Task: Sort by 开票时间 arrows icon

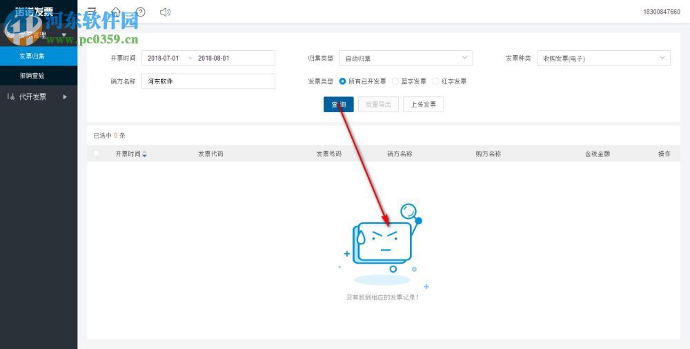Action: tap(144, 154)
